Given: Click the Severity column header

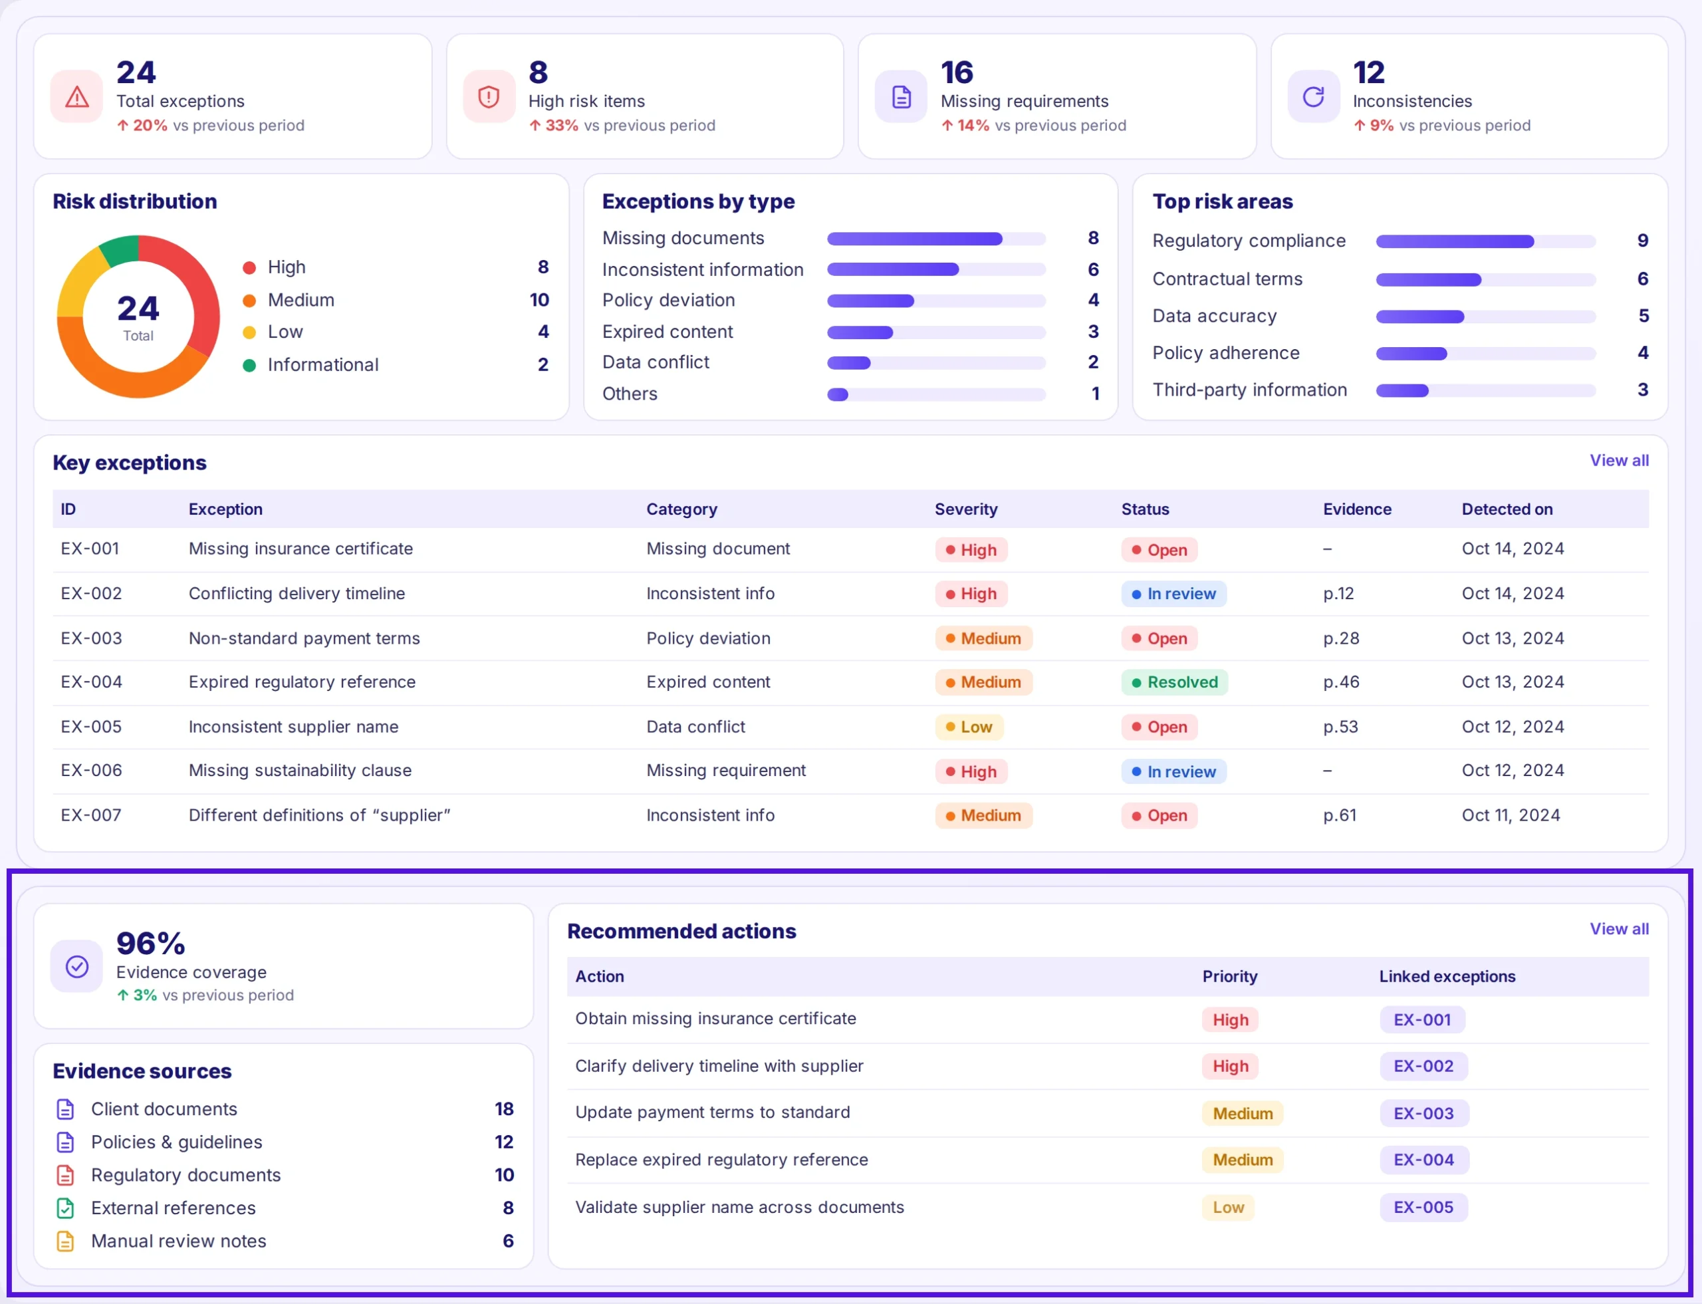Looking at the screenshot, I should [x=965, y=509].
